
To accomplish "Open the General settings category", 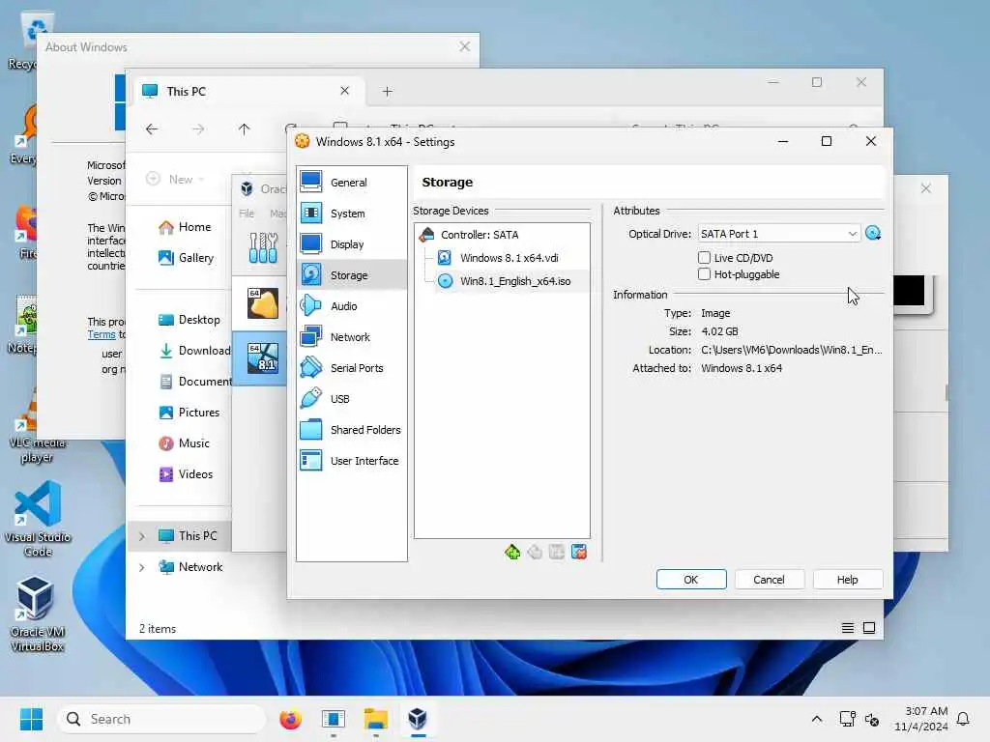I will click(x=351, y=183).
